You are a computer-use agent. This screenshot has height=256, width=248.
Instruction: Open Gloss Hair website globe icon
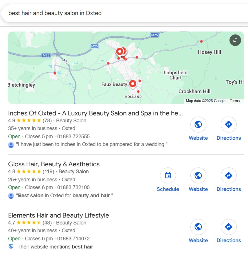click(198, 176)
